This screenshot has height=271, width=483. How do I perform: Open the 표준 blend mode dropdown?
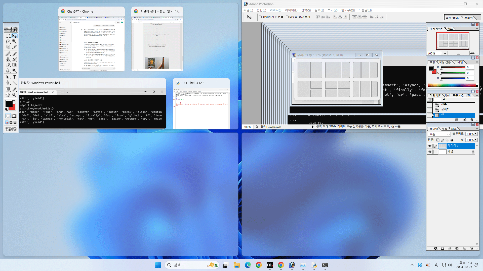tap(439, 134)
